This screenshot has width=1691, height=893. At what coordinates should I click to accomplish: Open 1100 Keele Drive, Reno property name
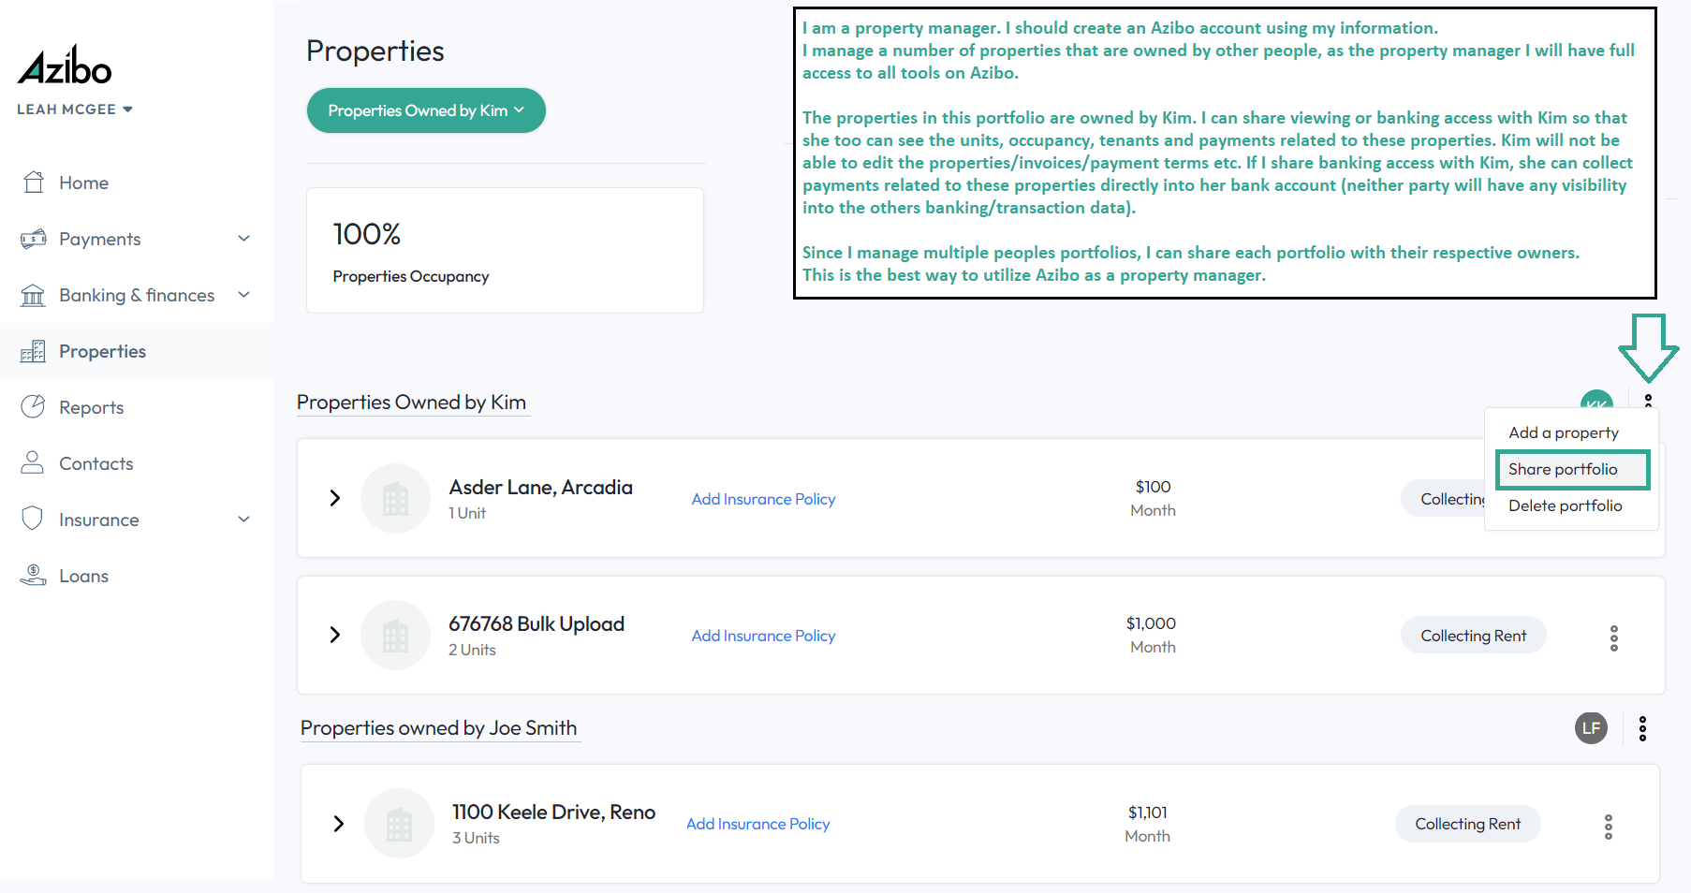[554, 812]
